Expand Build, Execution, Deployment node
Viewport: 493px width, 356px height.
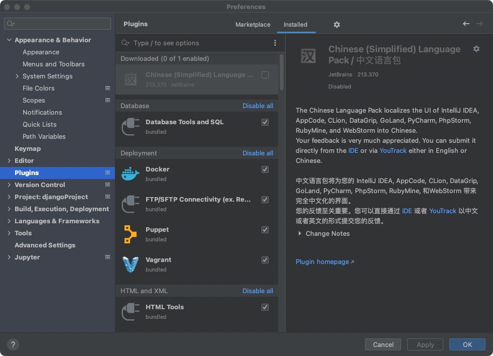[x=9, y=209]
